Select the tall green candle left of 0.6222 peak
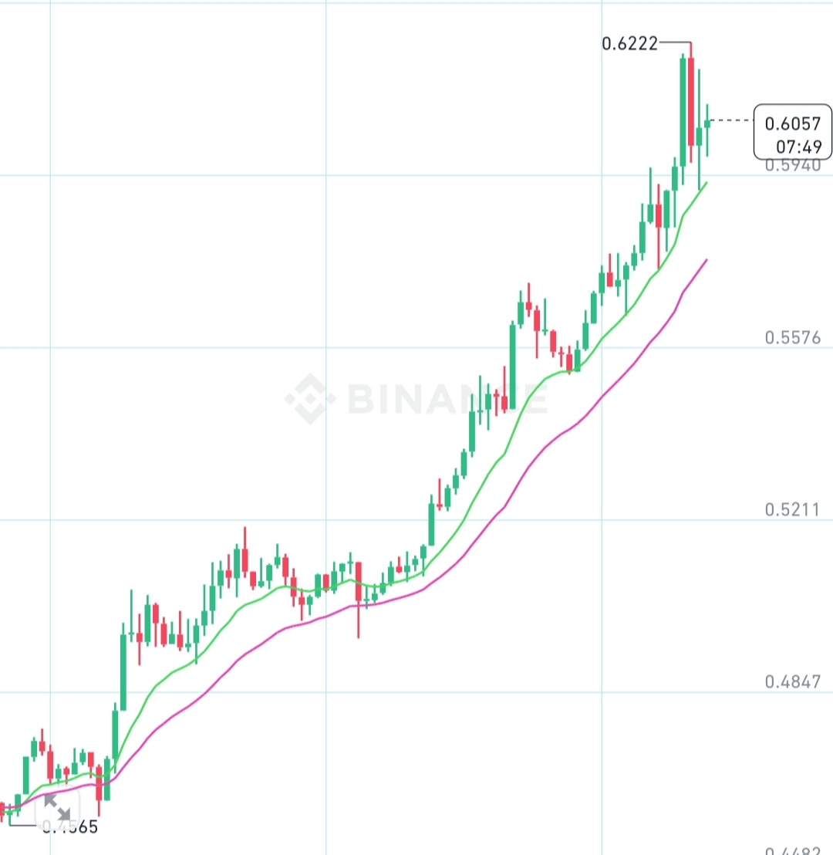The image size is (833, 855). [x=683, y=112]
